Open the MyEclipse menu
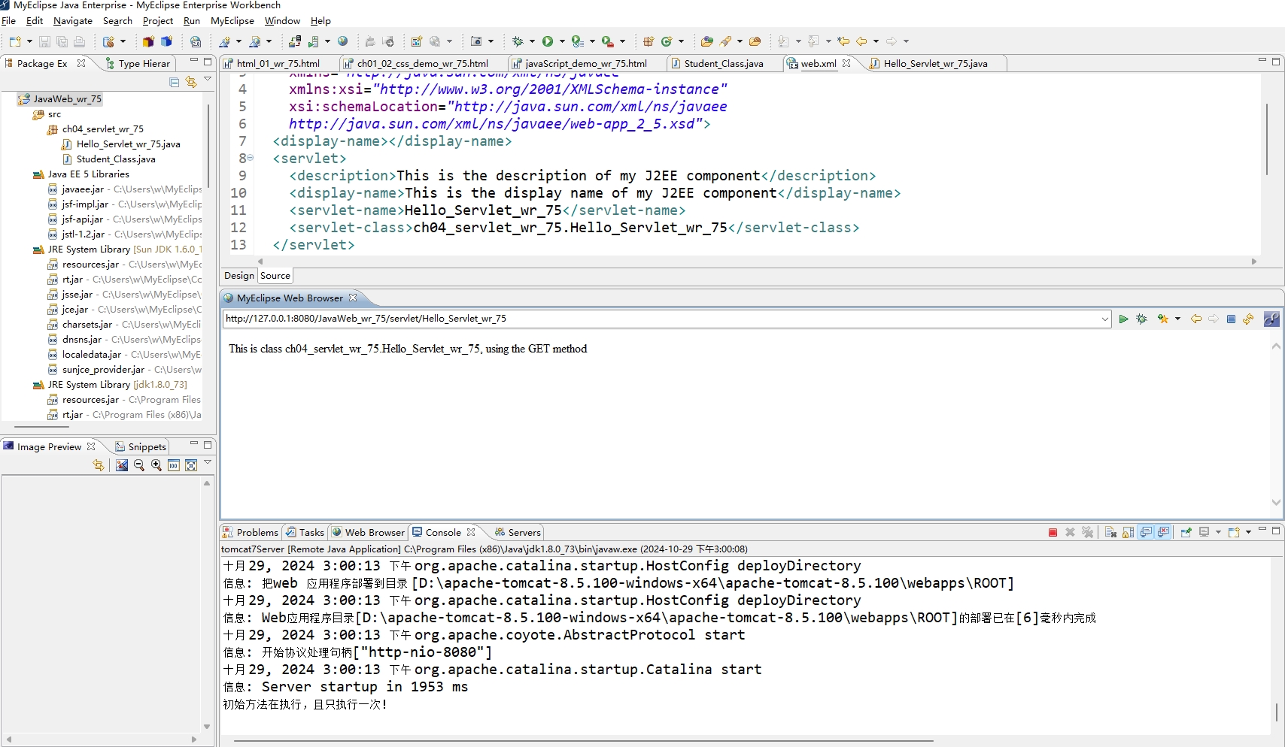 (x=232, y=21)
